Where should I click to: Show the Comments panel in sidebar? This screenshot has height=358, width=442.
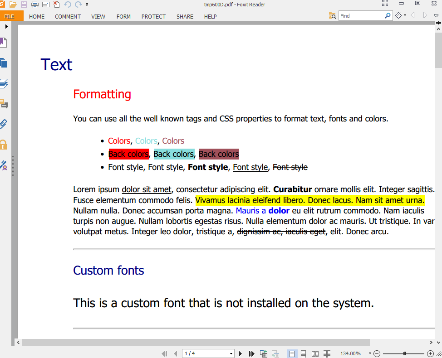tap(4, 104)
